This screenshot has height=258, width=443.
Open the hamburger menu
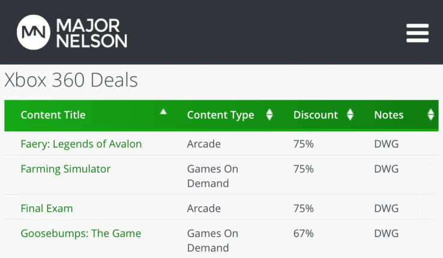tap(417, 32)
